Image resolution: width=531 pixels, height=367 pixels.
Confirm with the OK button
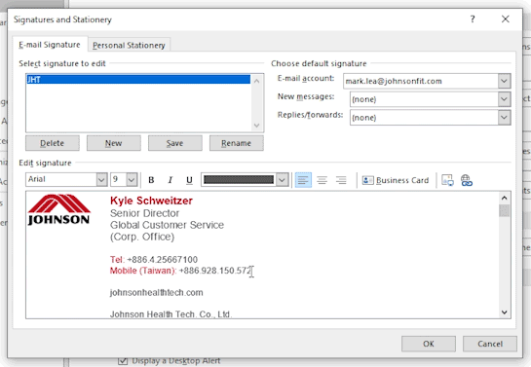[x=429, y=344]
